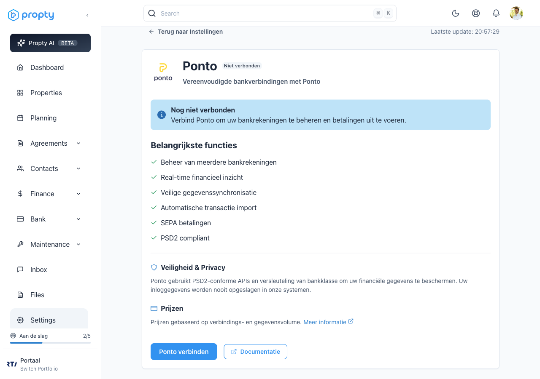Focus the Search input field

[270, 13]
